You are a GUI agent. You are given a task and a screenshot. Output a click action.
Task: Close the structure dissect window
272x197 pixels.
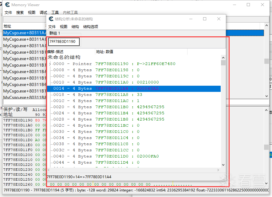click(219, 19)
